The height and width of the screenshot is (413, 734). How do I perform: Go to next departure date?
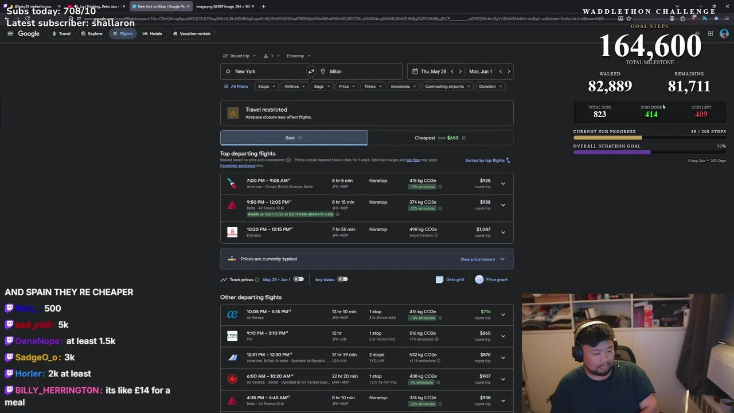click(x=460, y=72)
